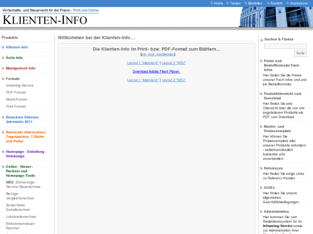Open Administration in right sidebar
This screenshot has height=234, width=313.
point(276,212)
